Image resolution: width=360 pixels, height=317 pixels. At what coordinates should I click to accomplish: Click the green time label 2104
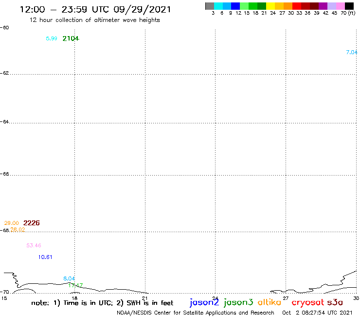point(71,39)
